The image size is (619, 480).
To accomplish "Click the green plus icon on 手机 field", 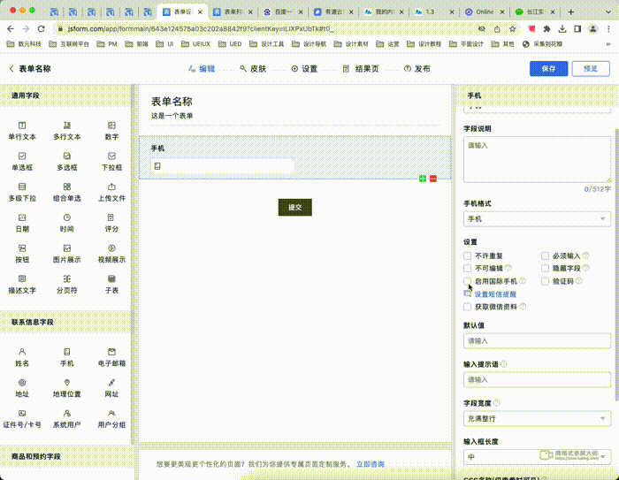I will (423, 179).
